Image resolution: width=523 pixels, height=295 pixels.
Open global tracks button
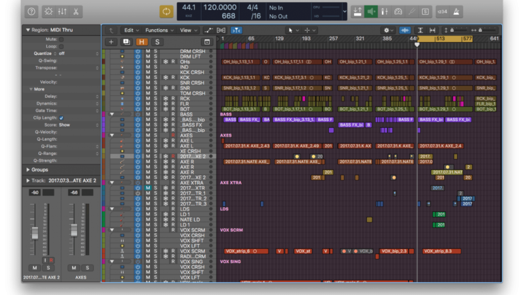coord(207,42)
